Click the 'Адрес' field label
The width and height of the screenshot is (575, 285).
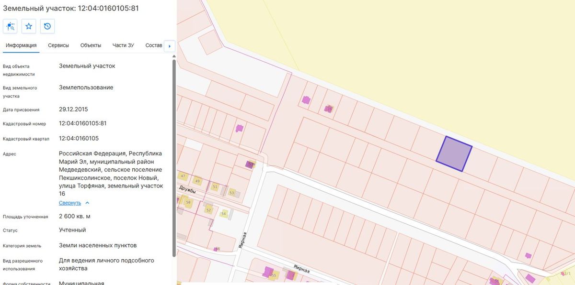[10, 154]
